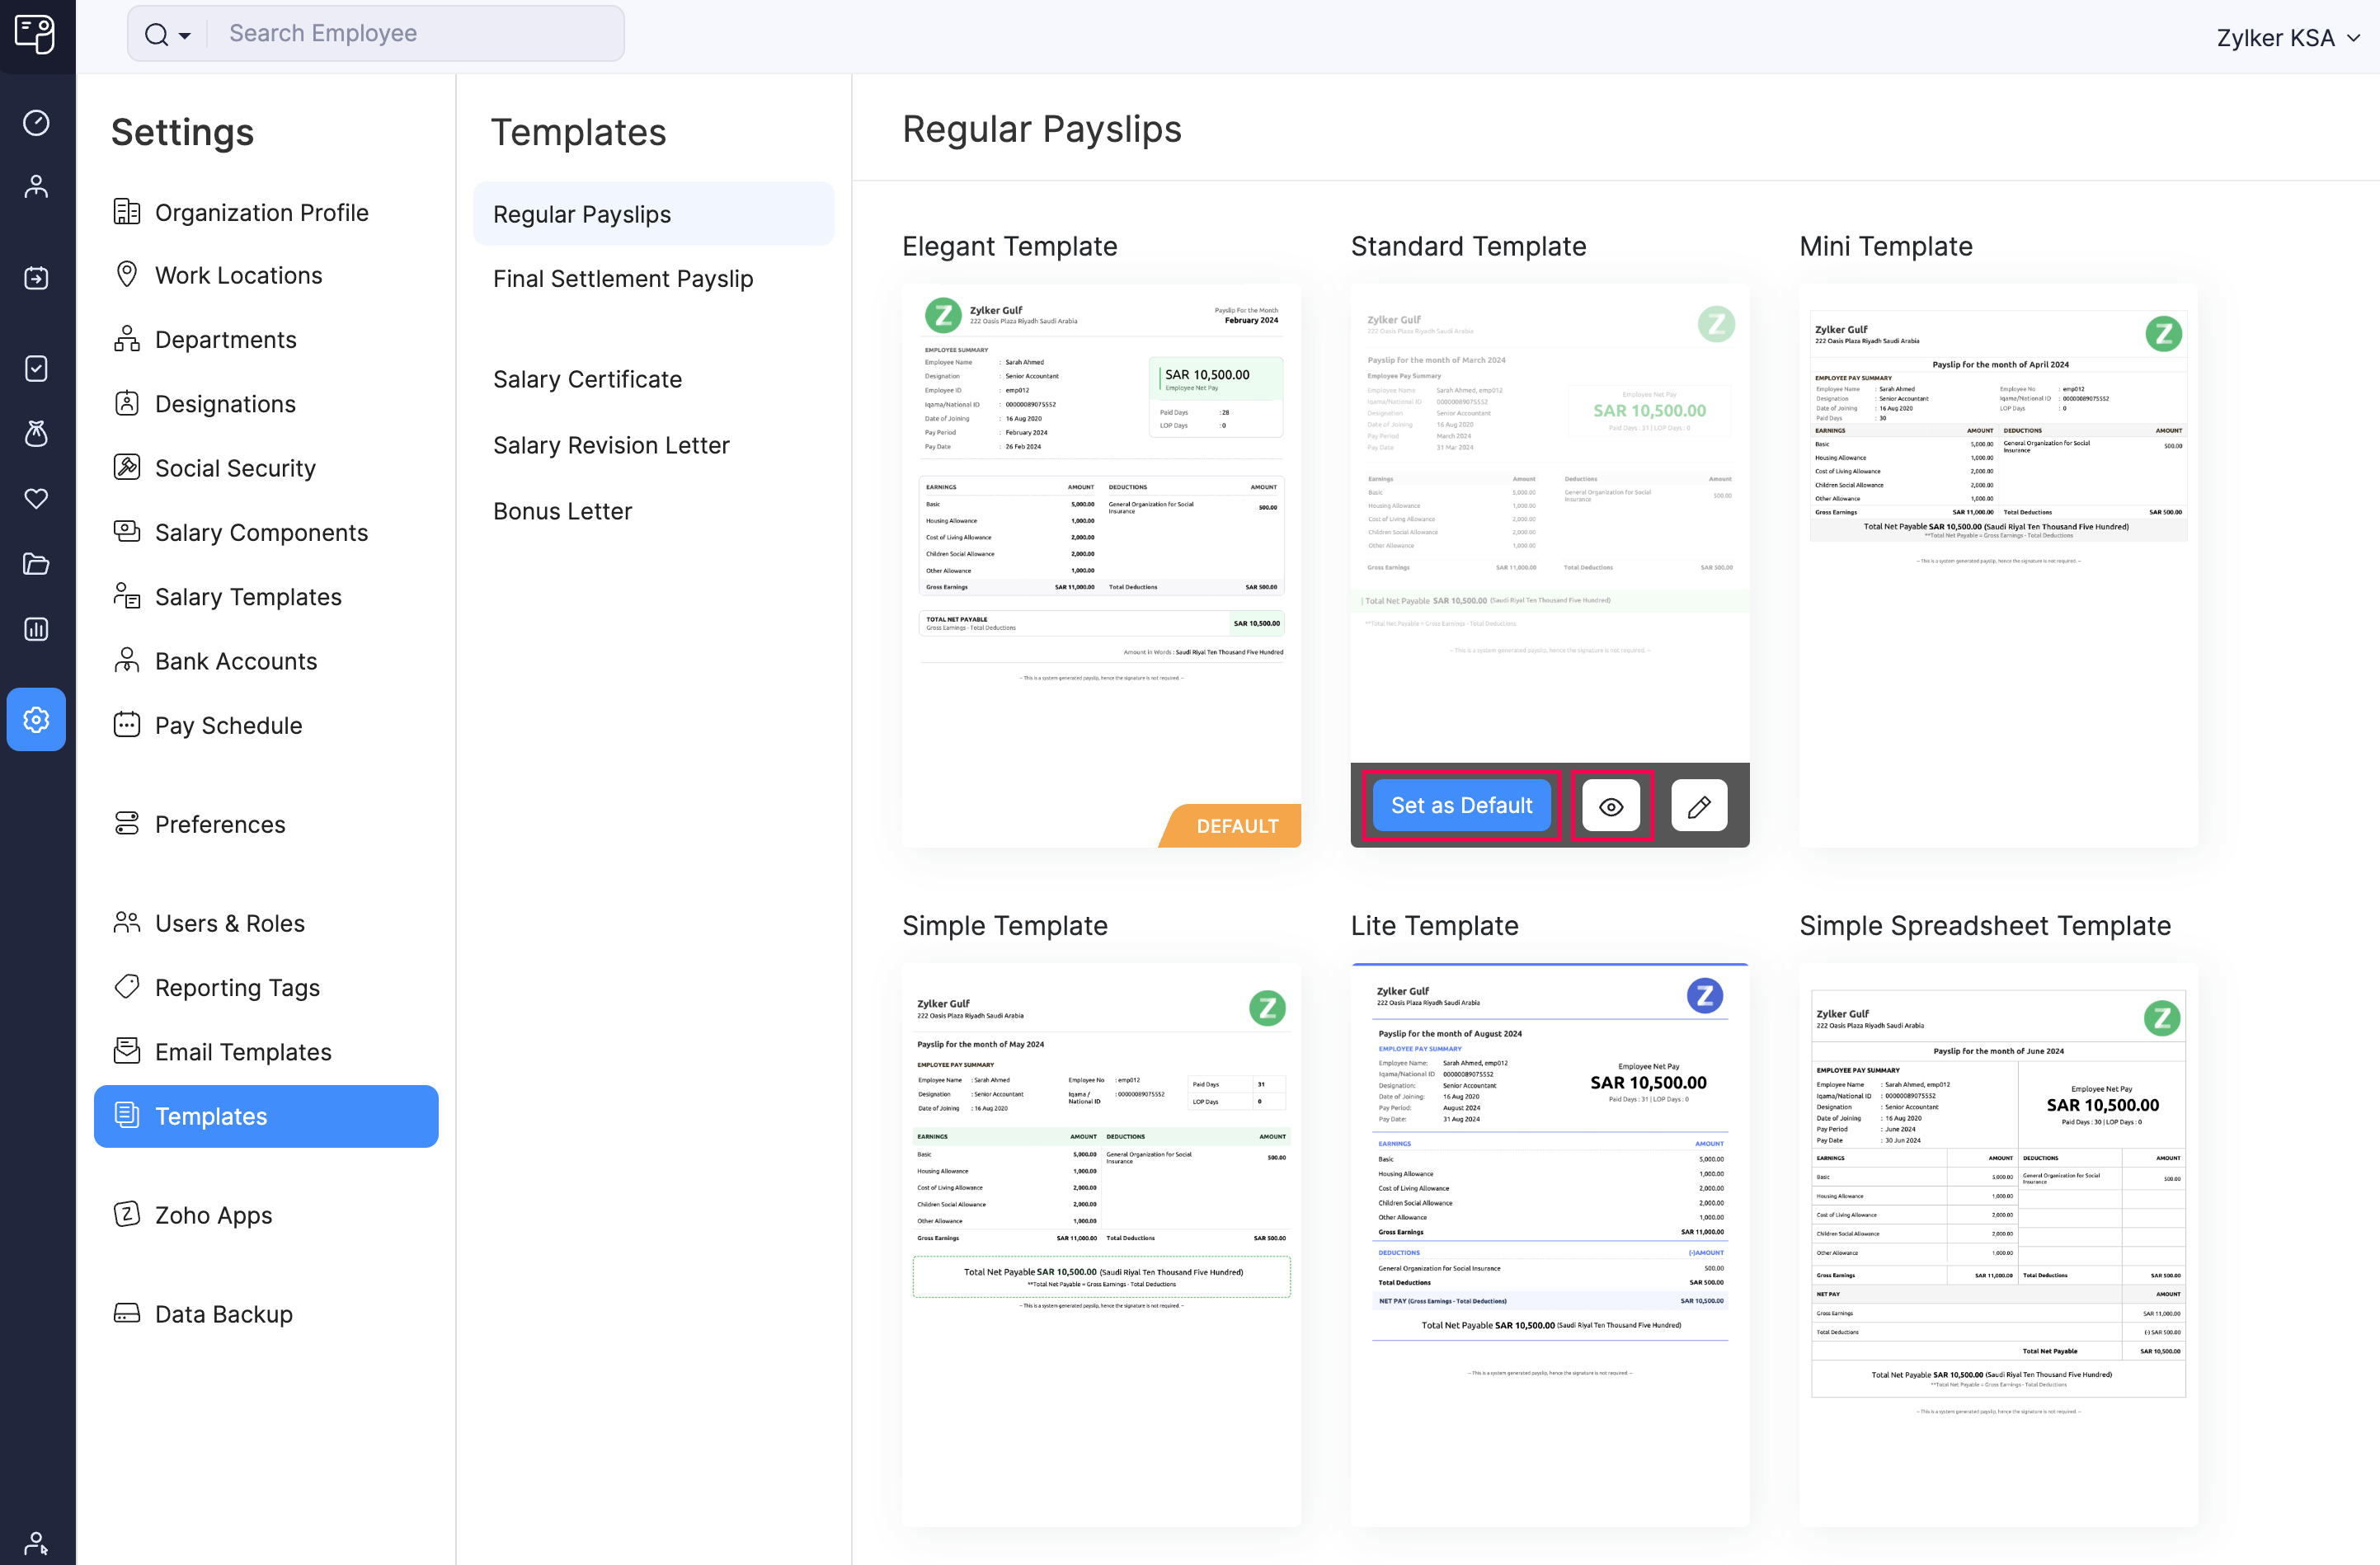Preview Standard Template via eye icon

(1610, 805)
